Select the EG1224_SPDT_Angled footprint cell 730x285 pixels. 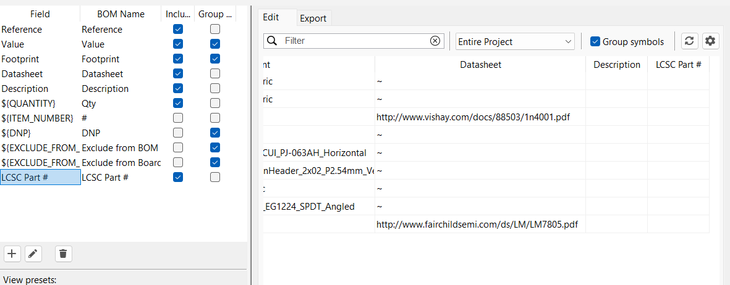pyautogui.click(x=319, y=206)
